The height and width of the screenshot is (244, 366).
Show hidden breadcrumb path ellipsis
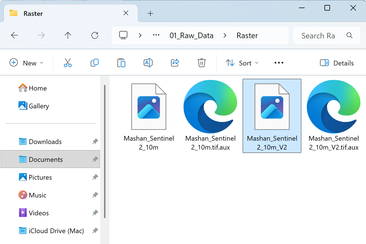[156, 35]
